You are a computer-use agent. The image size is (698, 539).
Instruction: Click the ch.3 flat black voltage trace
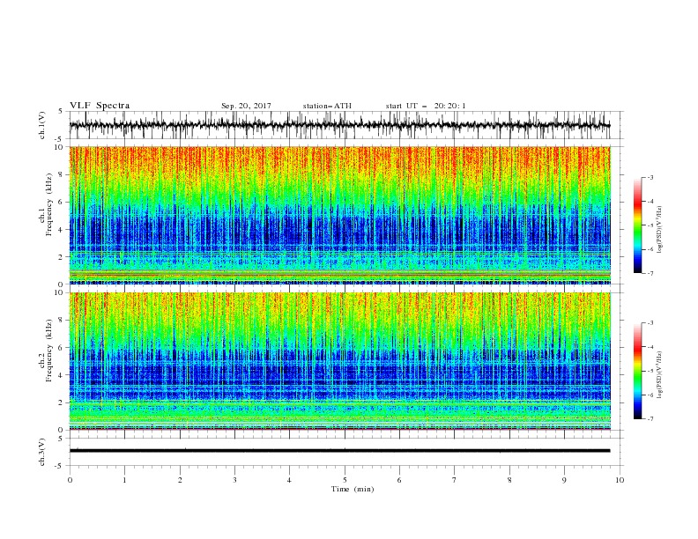[339, 451]
